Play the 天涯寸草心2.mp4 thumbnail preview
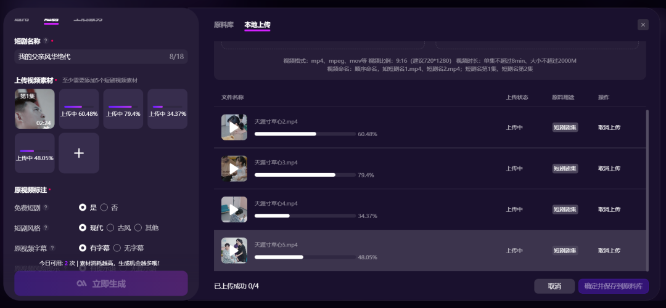666x308 pixels. 234,128
